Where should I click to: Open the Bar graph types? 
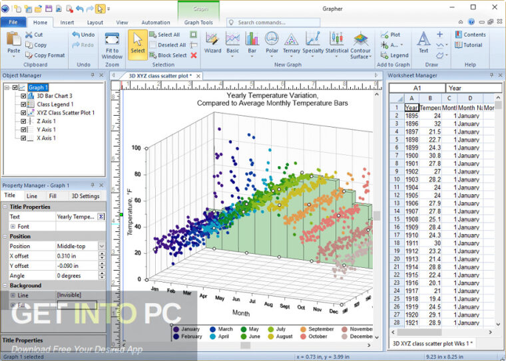[x=252, y=44]
